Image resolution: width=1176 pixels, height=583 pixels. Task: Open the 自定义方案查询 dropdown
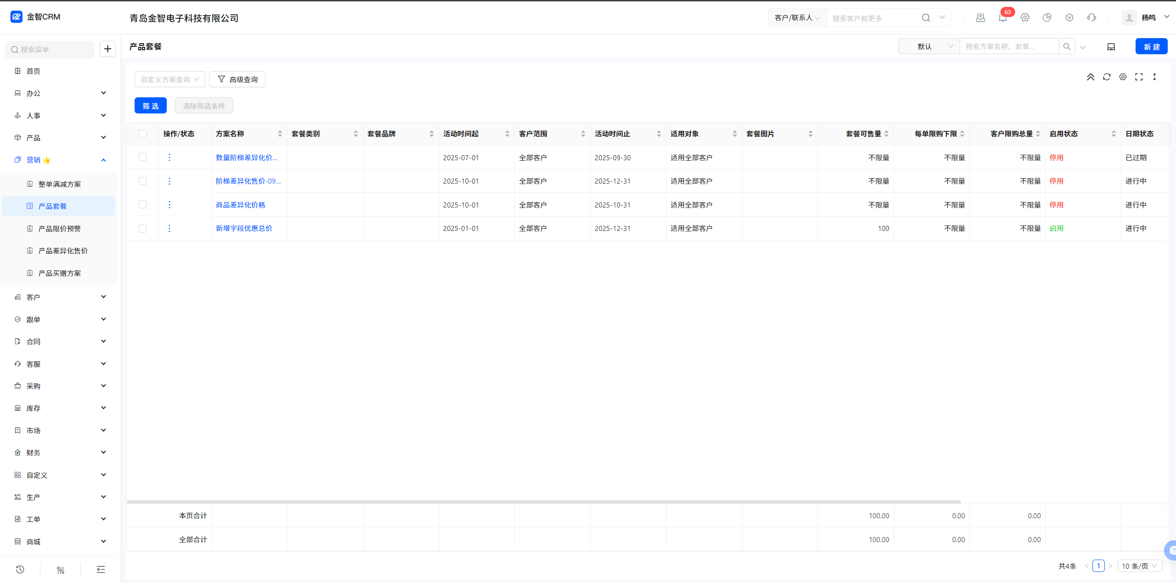[170, 79]
